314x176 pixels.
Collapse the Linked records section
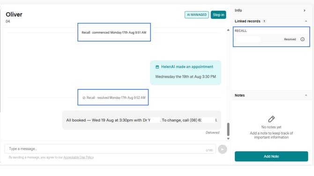point(306,21)
